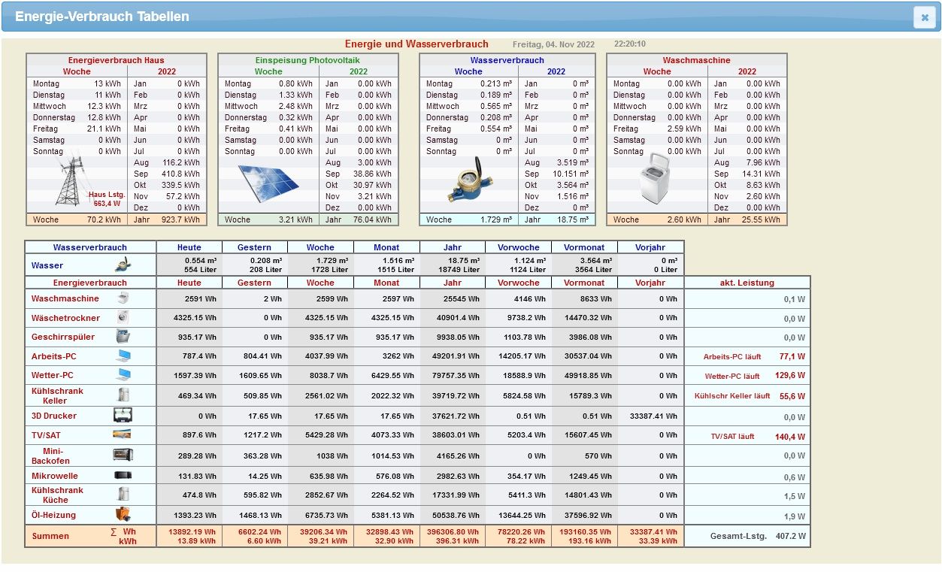Click the Jahr 923.7 kWh total in Haus card
Viewport: 942px width, 572px height.
168,219
